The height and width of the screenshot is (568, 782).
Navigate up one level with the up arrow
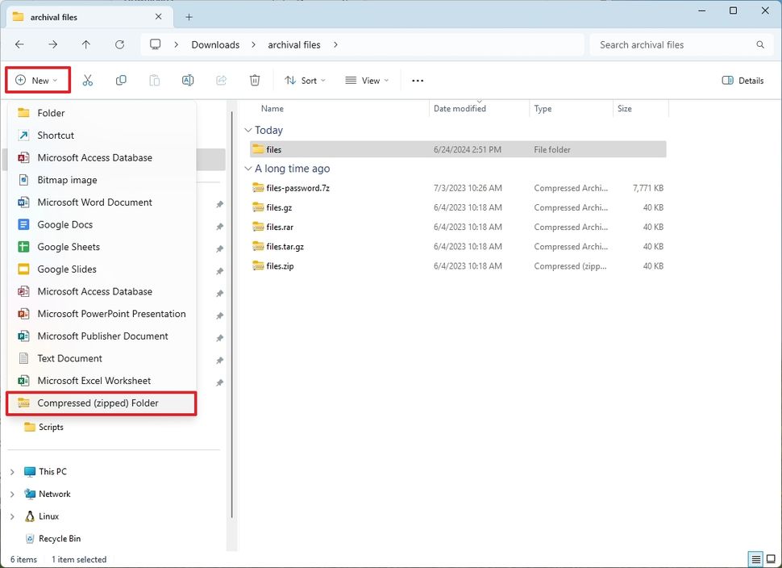86,44
